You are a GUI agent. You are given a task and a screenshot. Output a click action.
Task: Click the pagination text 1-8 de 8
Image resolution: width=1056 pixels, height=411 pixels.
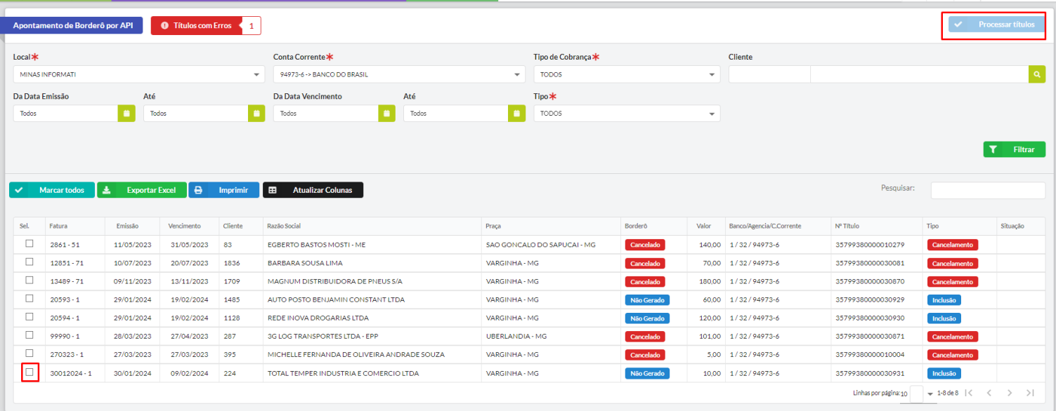pyautogui.click(x=947, y=393)
